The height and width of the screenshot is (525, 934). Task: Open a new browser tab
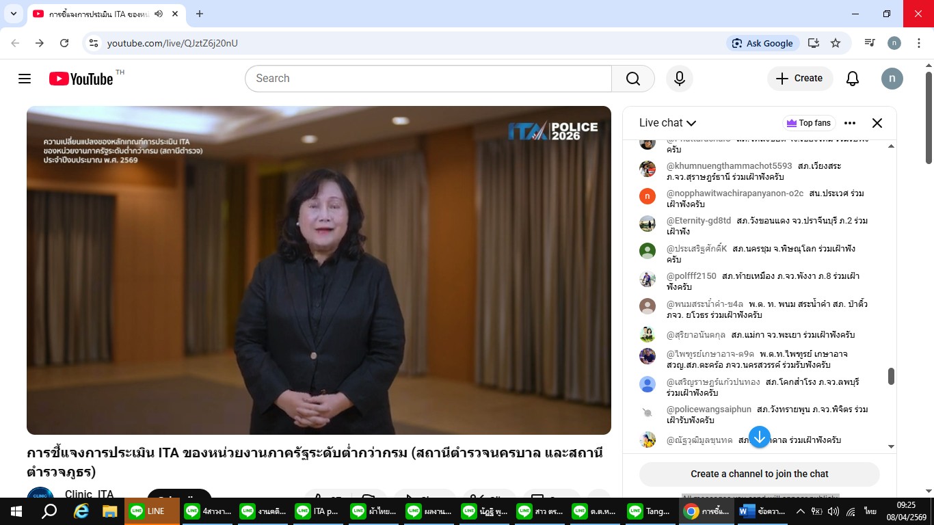point(200,14)
